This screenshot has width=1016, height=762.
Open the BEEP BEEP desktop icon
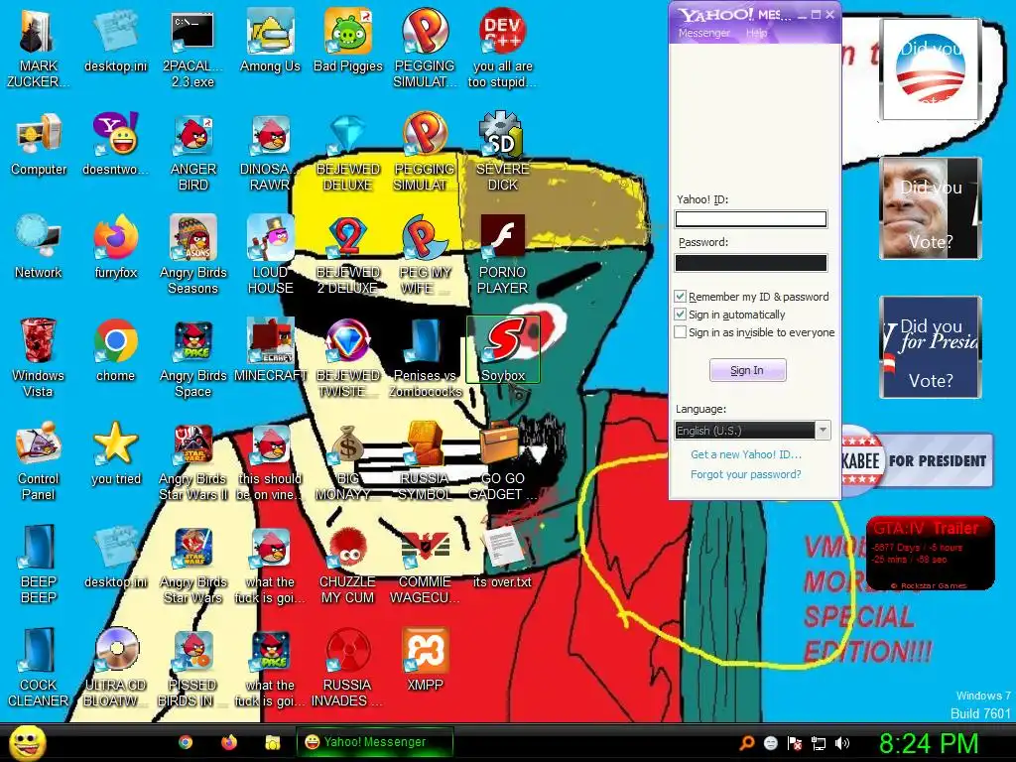tap(39, 565)
